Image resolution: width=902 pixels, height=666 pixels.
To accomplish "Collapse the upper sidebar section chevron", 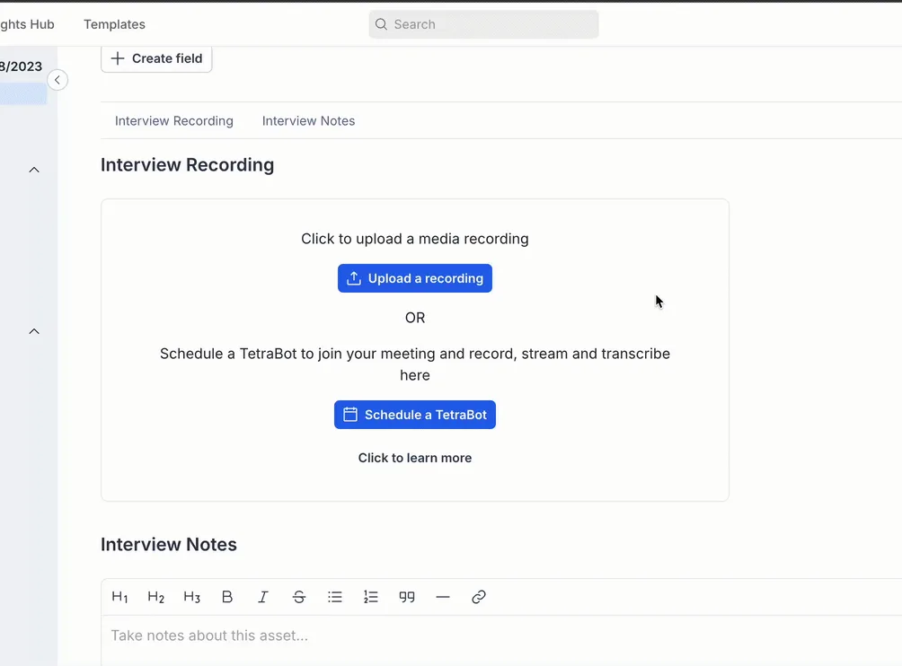I will (34, 170).
